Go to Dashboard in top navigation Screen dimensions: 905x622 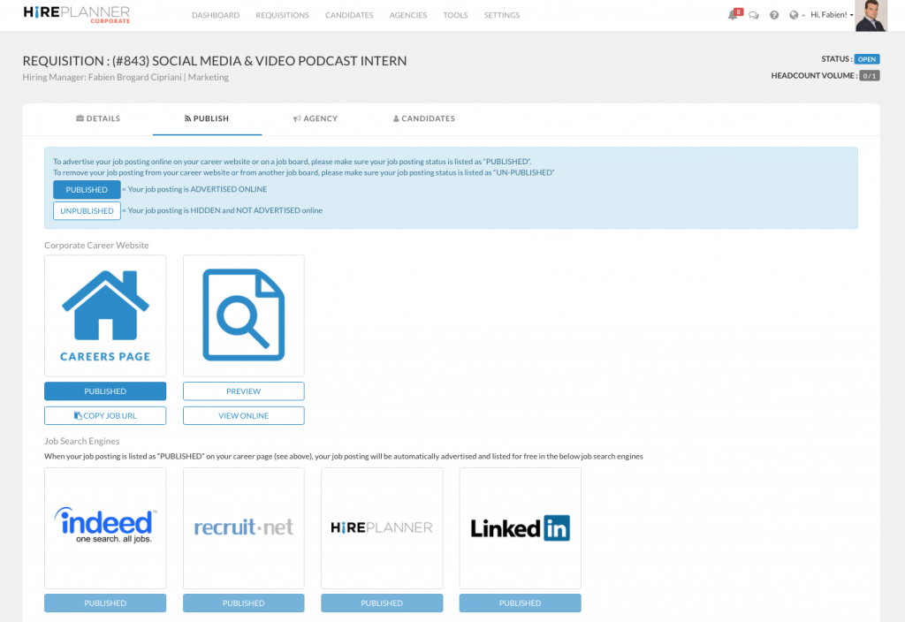coord(216,15)
